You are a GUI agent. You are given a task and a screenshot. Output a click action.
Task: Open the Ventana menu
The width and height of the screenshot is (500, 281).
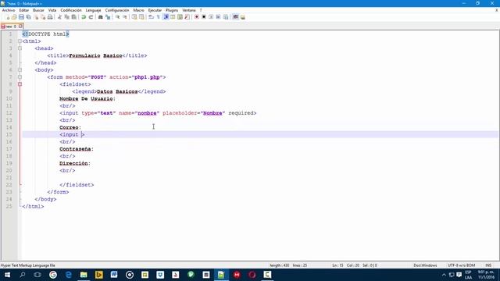(189, 10)
